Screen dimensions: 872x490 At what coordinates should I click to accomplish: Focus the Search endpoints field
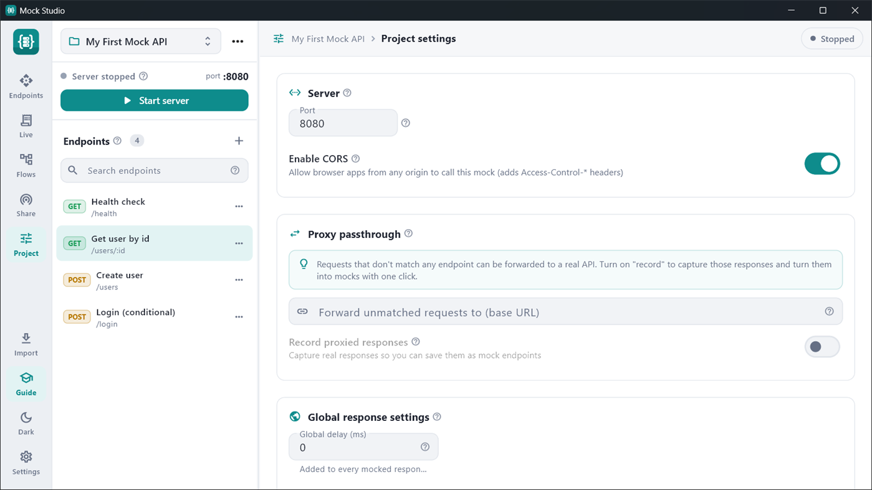(155, 171)
